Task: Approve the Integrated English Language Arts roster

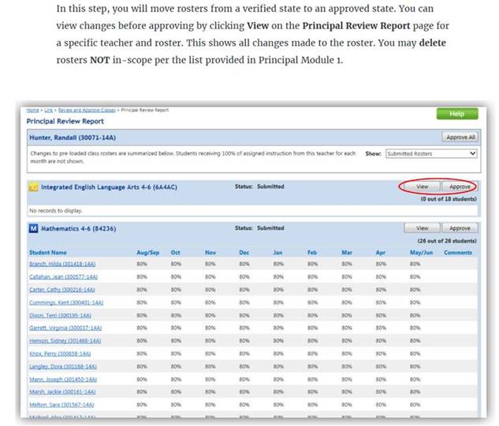Action: click(x=458, y=187)
